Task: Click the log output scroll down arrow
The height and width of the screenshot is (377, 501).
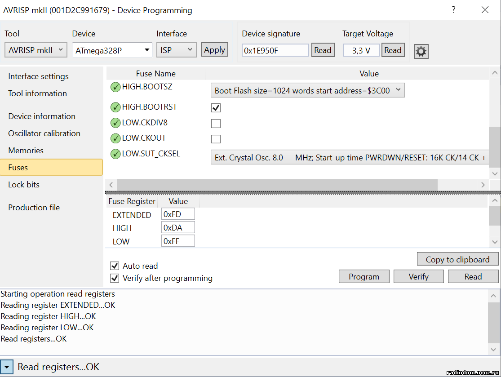Action: click(493, 349)
